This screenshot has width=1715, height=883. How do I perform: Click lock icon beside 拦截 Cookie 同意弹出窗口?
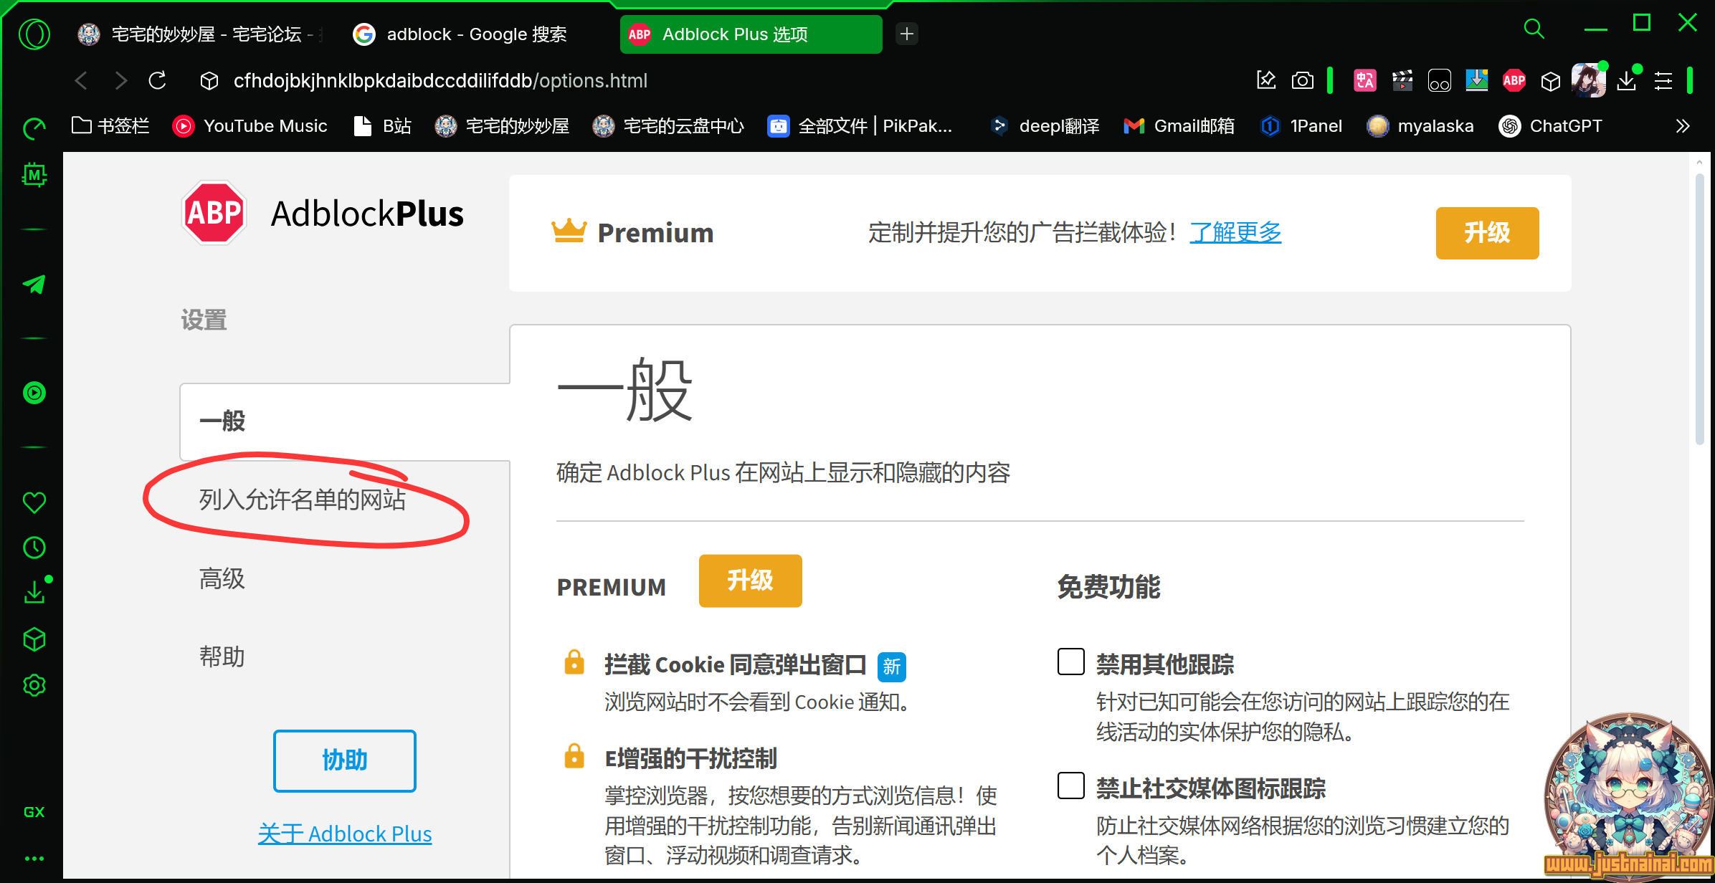click(574, 662)
